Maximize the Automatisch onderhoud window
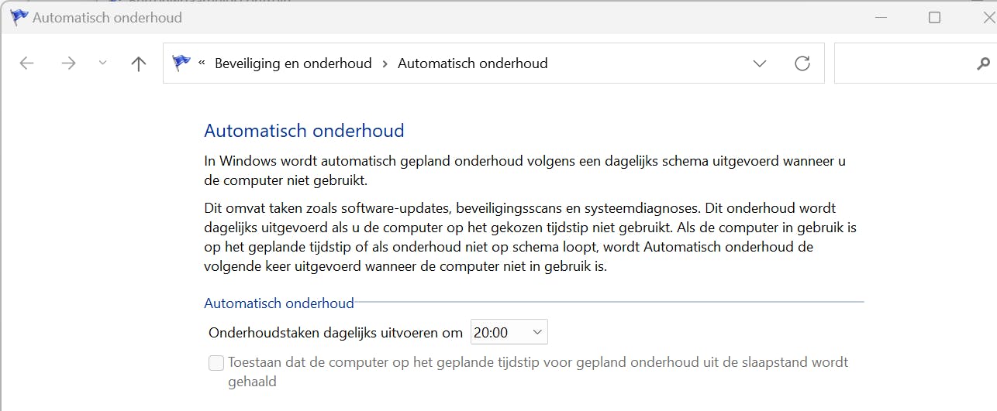Image resolution: width=997 pixels, height=411 pixels. point(934,17)
